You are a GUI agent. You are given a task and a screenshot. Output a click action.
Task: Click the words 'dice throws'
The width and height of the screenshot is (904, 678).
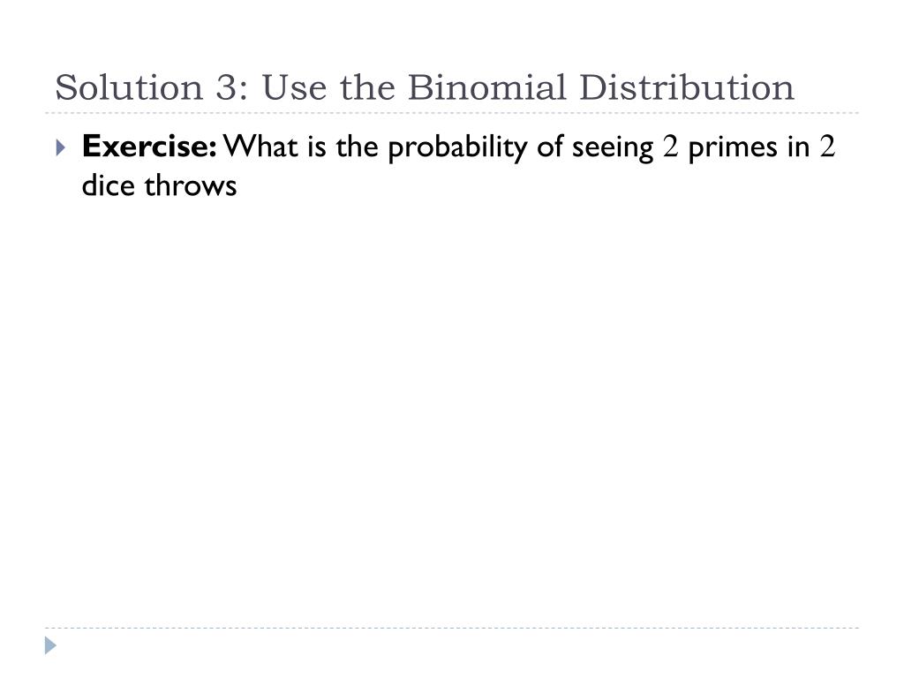pyautogui.click(x=159, y=185)
